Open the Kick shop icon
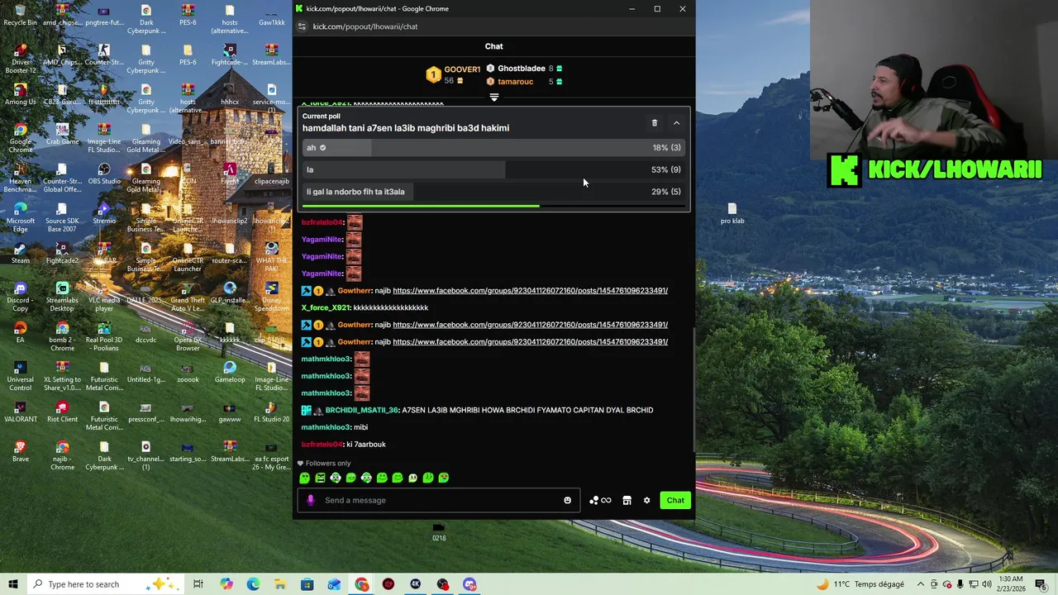The width and height of the screenshot is (1058, 595). pyautogui.click(x=627, y=500)
